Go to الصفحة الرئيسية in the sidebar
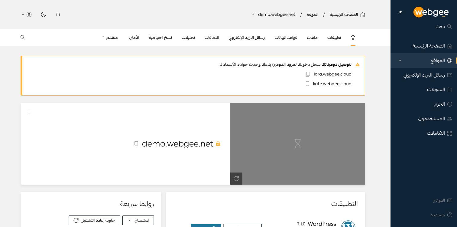Image resolution: width=457 pixels, height=227 pixels. [x=424, y=46]
